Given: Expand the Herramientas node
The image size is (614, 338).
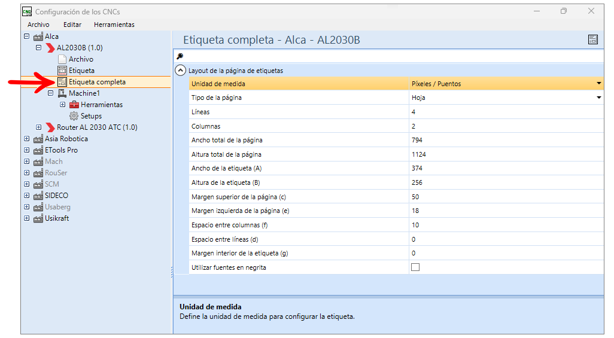Looking at the screenshot, I should point(63,105).
